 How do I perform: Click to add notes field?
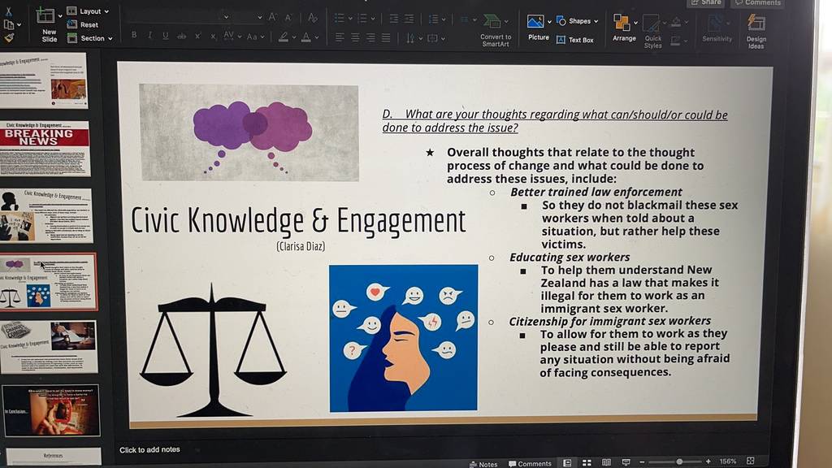[x=149, y=449]
